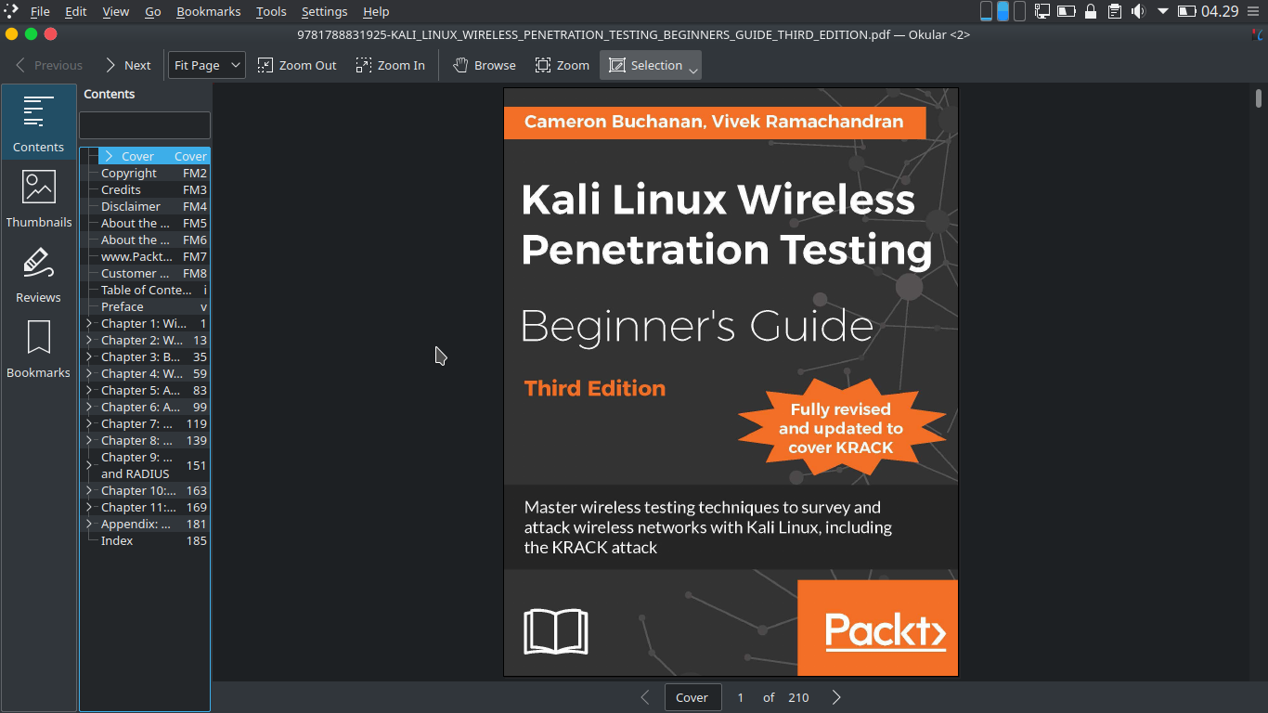Click the vertical scrollbar of document view

click(x=1259, y=381)
